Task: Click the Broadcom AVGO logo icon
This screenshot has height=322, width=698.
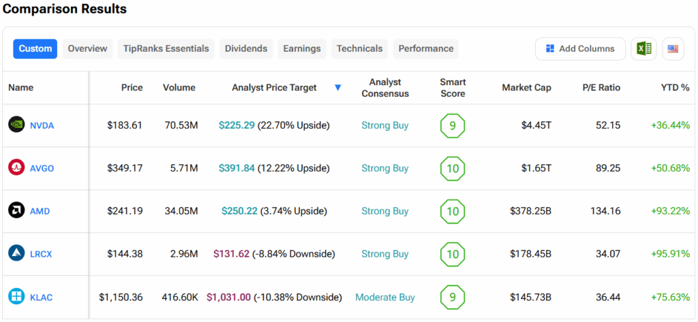Action: point(16,168)
